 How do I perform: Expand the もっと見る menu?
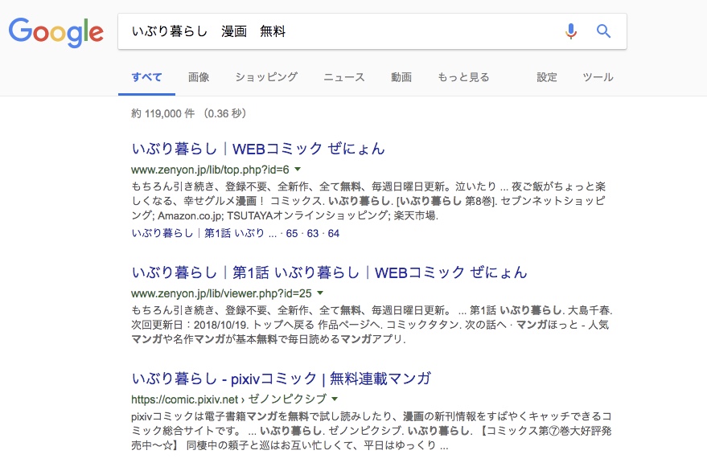coord(463,77)
